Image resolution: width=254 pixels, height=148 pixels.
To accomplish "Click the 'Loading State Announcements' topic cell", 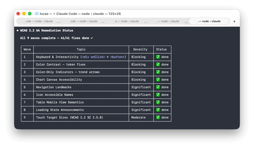I will tap(60, 110).
